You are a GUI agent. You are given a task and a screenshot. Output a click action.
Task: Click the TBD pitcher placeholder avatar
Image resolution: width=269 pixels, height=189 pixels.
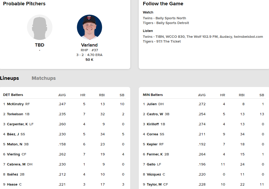40,27
